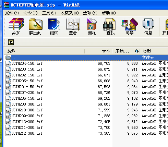Click DXF icon of UCTH211-300.dxf

[x=8, y=127]
